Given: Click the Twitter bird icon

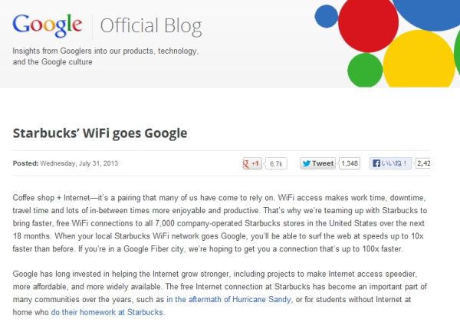Looking at the screenshot, I should (305, 163).
